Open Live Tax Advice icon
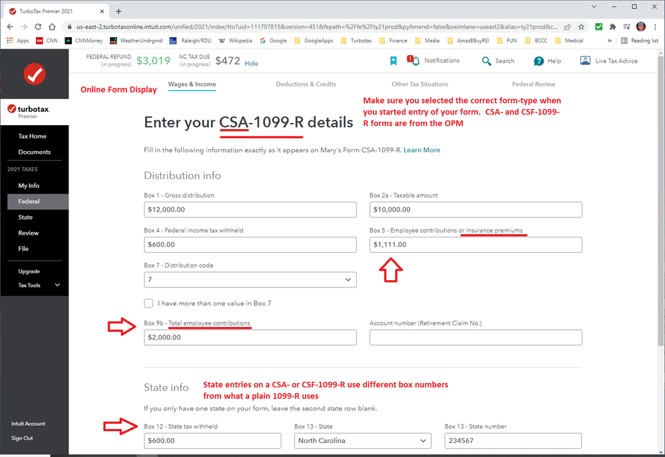The width and height of the screenshot is (665, 457). tap(585, 61)
